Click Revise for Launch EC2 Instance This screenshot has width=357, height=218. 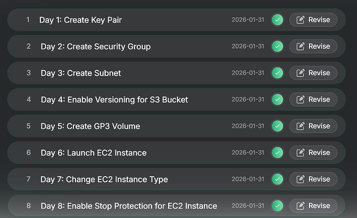313,153
